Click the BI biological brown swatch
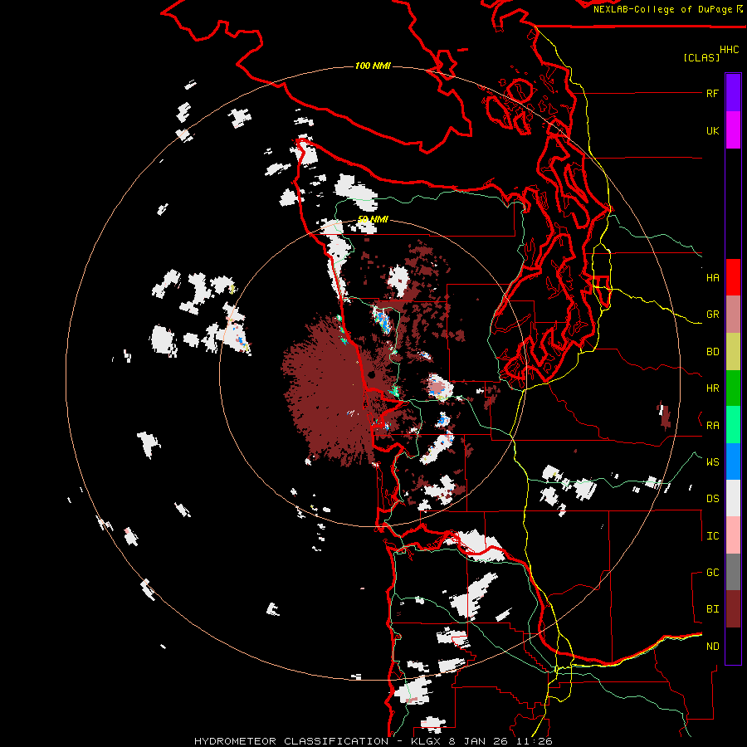 click(733, 609)
